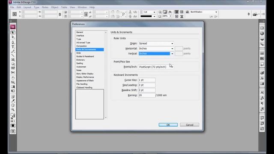Open the Vertical ruler units dropdown
Image resolution: width=274 pixels, height=154 pixels.
[156, 53]
